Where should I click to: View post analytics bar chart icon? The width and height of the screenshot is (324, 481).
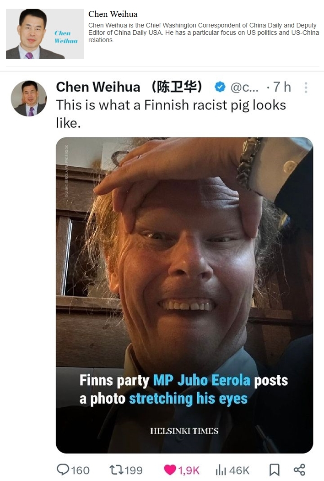[221, 470]
